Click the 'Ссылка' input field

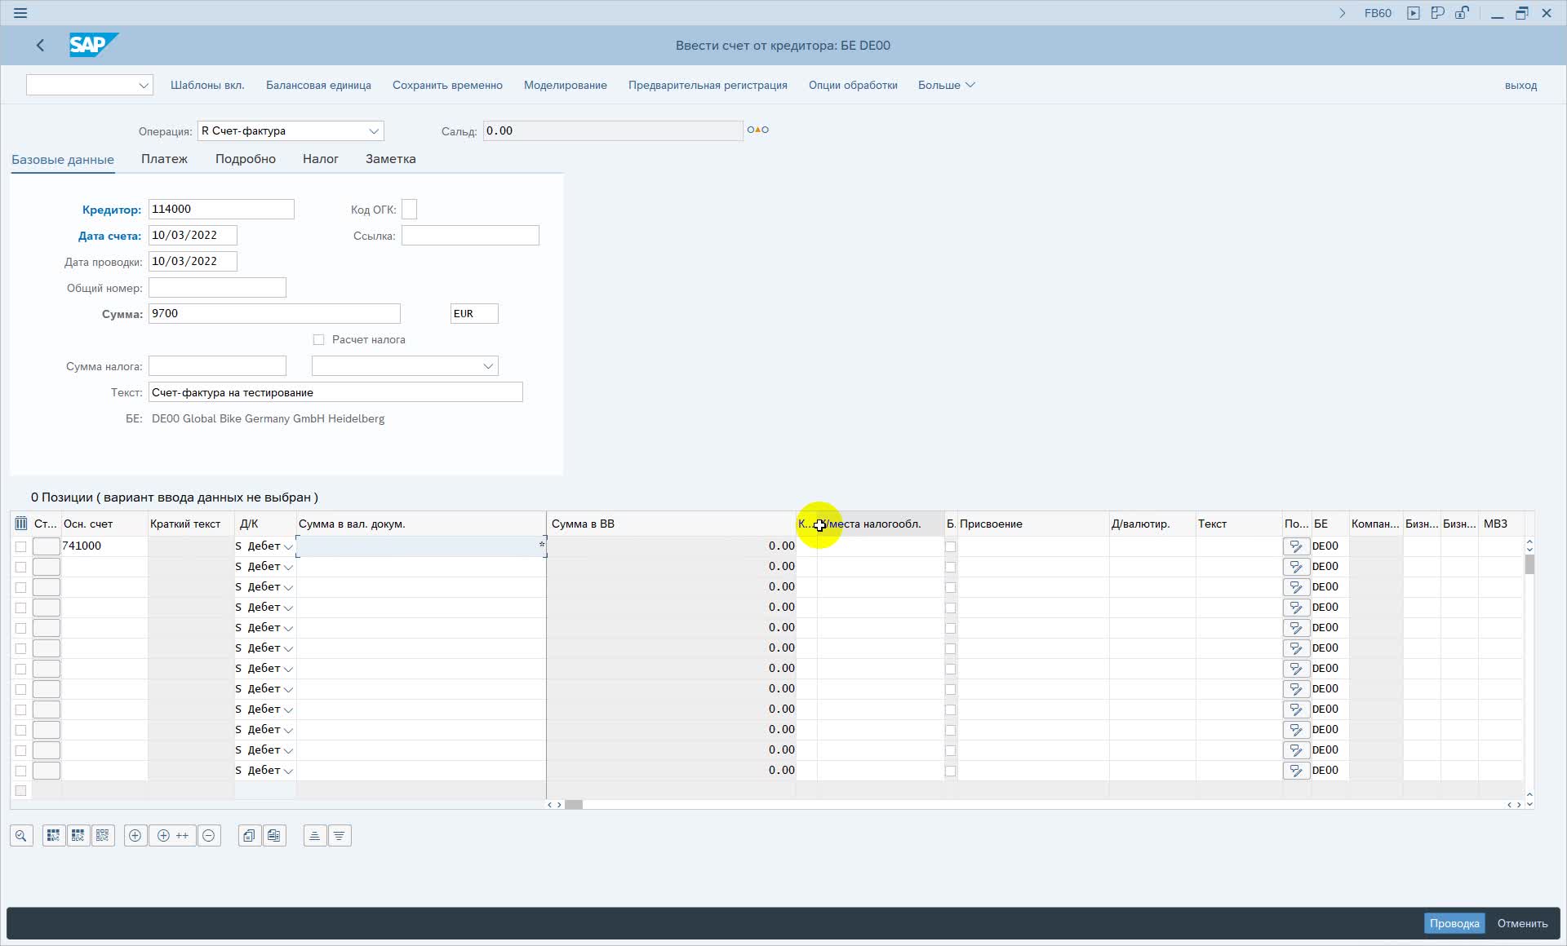pos(470,236)
